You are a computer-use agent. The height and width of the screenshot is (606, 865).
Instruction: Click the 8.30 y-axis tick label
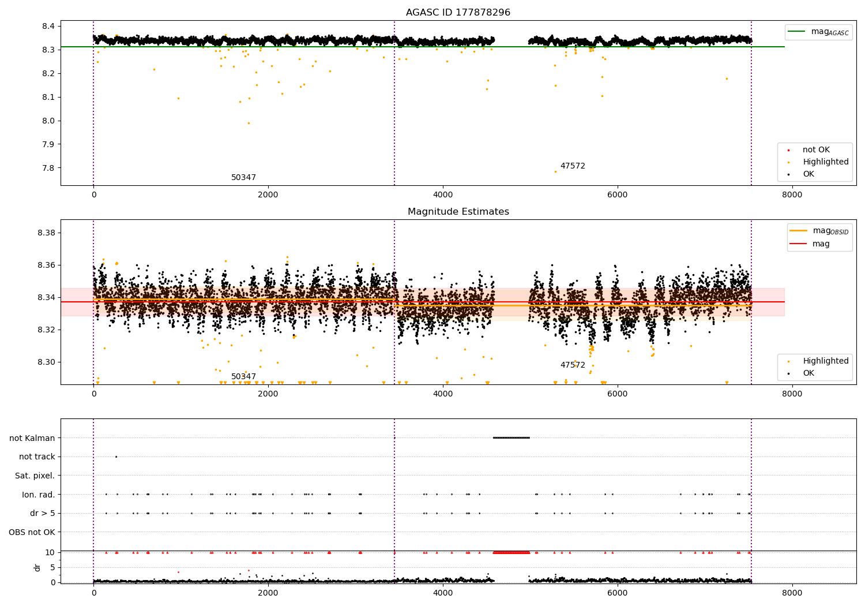[x=46, y=362]
